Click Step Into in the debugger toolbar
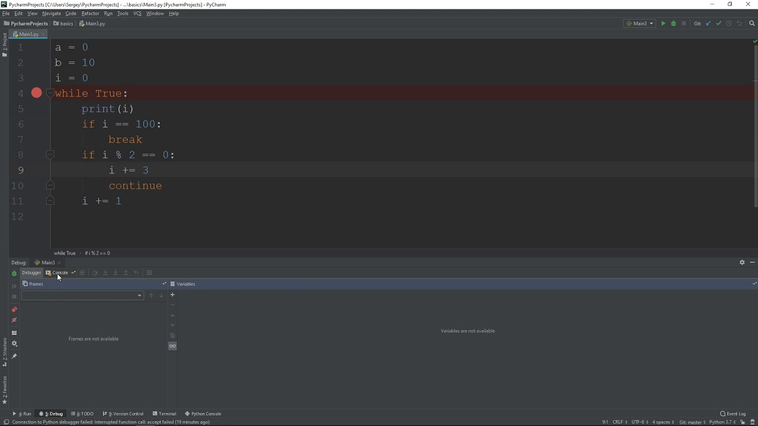 105,273
